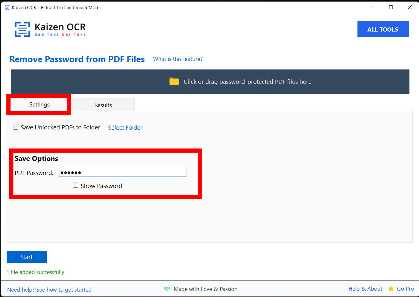419x297 pixels.
Task: Enable Save Unlocked PDFs to Folder checkbox
Action: click(x=16, y=127)
